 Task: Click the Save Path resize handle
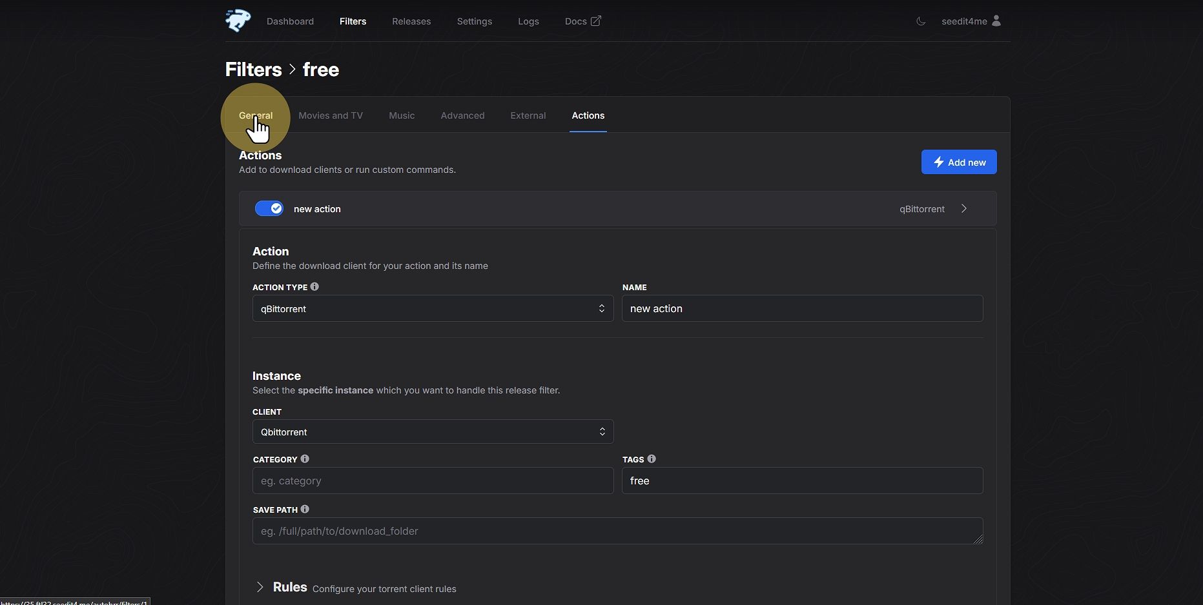(978, 539)
